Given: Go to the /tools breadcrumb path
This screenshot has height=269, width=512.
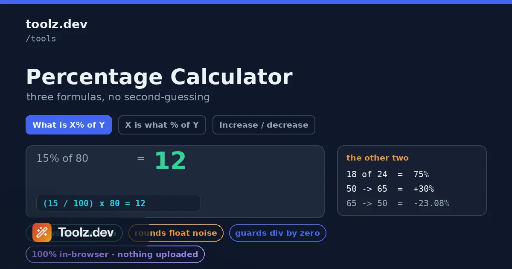Looking at the screenshot, I should tap(41, 38).
